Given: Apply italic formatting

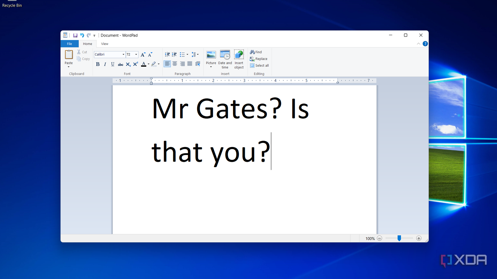Looking at the screenshot, I should pyautogui.click(x=105, y=64).
